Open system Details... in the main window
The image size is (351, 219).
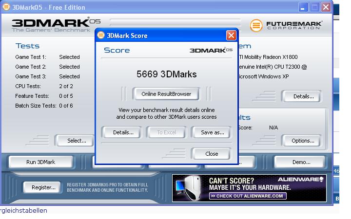[302, 96]
